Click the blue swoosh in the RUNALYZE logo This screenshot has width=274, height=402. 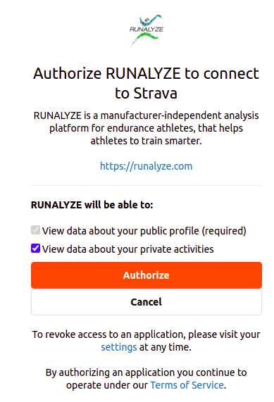tap(151, 20)
